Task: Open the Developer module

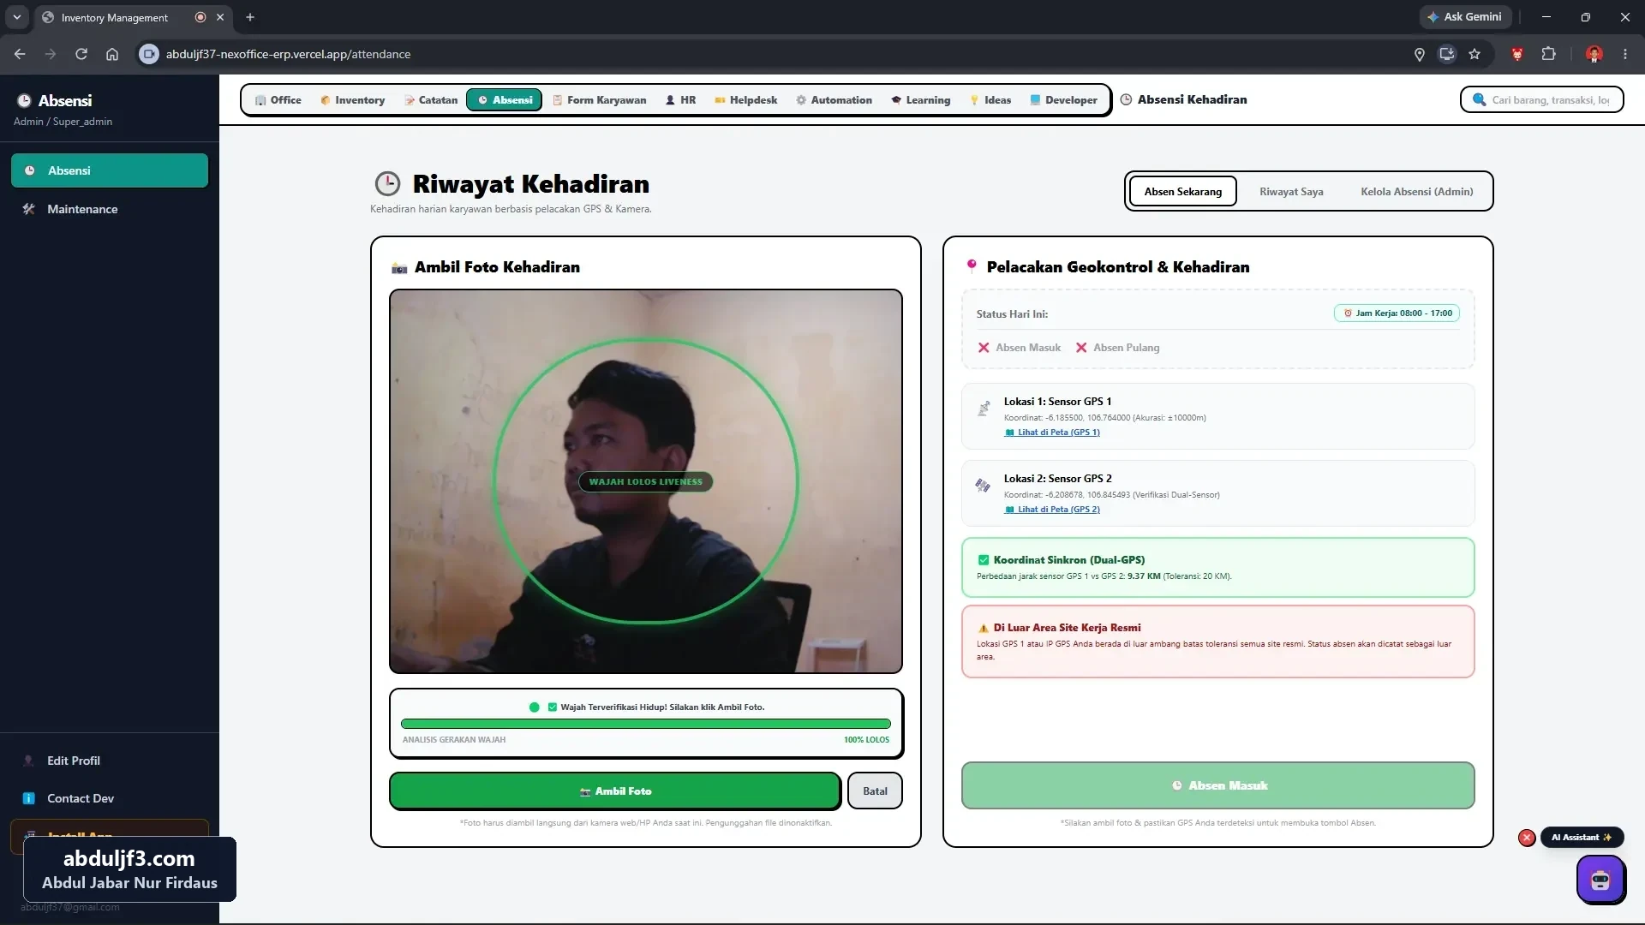Action: point(1063,100)
